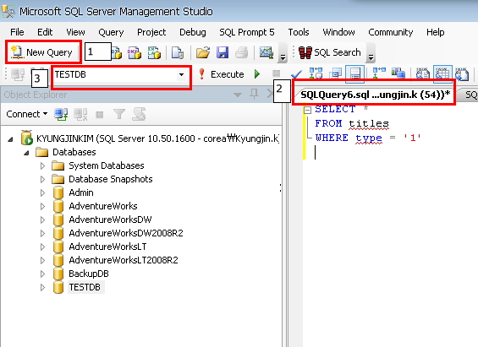Open the Query menu
478x347 pixels.
point(111,32)
